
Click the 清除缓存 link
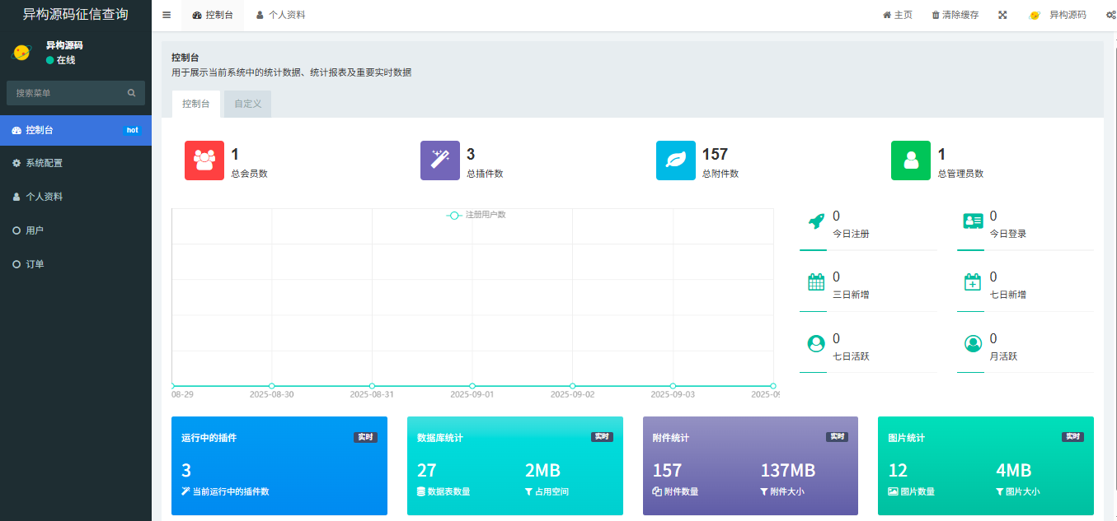[955, 15]
